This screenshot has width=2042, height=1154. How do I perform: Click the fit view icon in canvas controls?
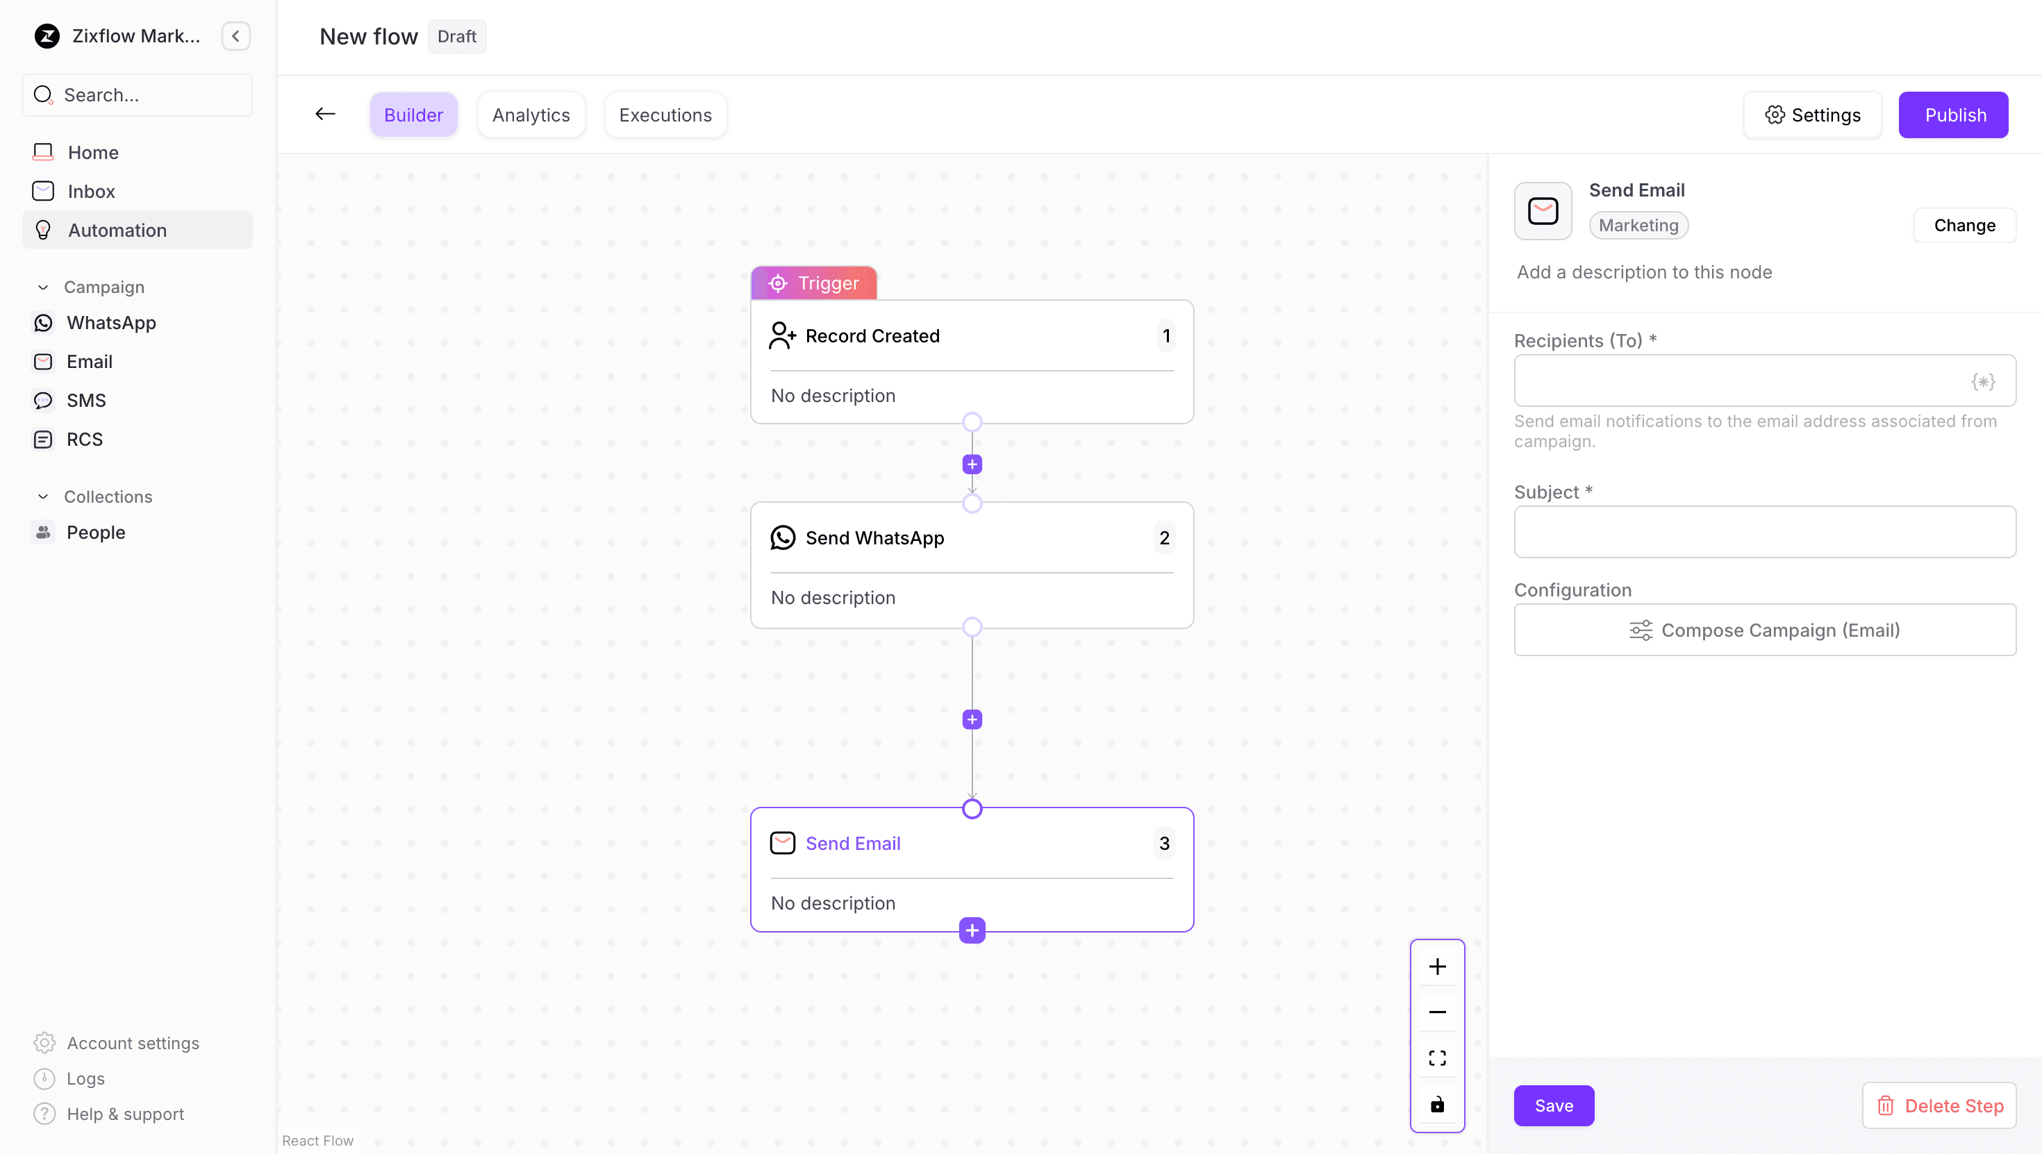[x=1436, y=1058]
